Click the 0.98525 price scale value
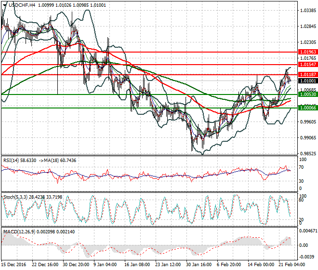 pyautogui.click(x=308, y=154)
